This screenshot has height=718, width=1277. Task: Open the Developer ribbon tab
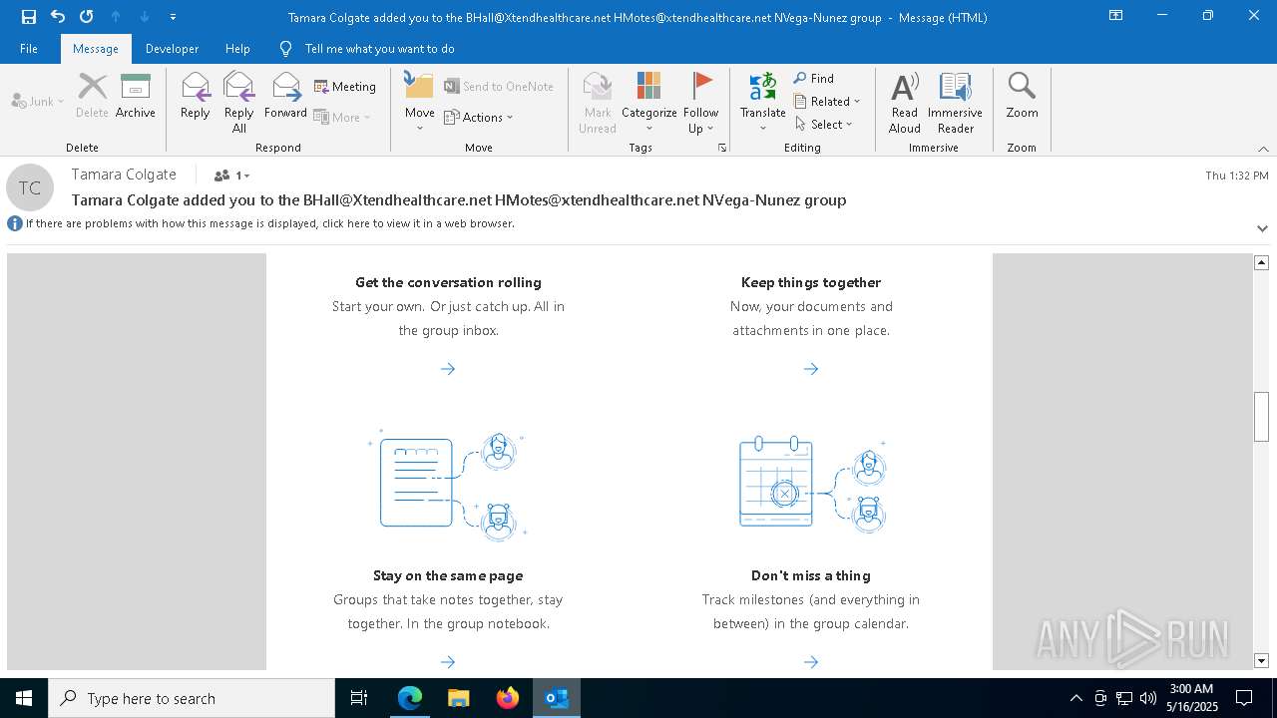click(172, 48)
